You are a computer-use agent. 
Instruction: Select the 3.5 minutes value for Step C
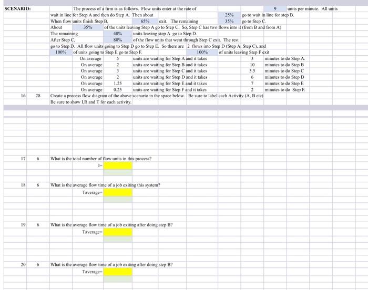252,71
